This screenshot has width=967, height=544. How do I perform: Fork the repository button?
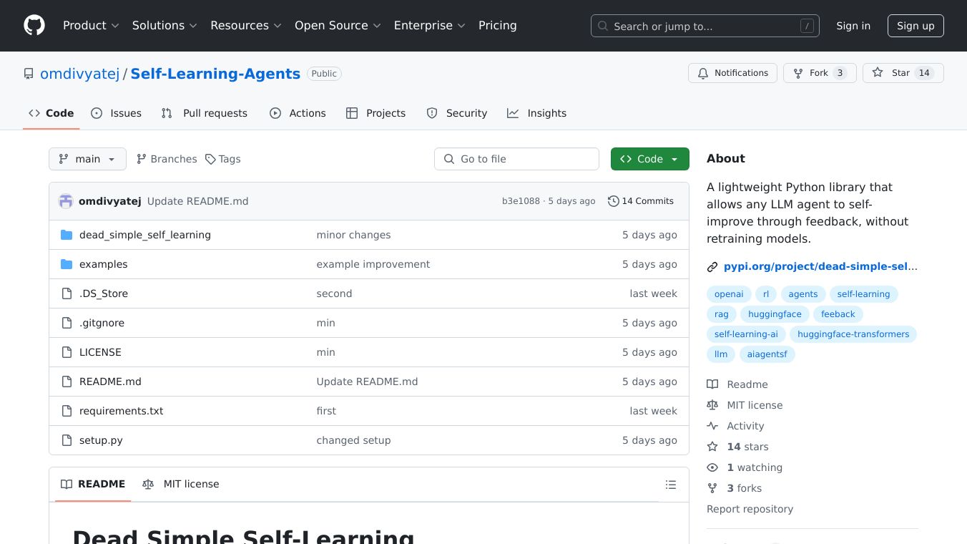point(819,73)
